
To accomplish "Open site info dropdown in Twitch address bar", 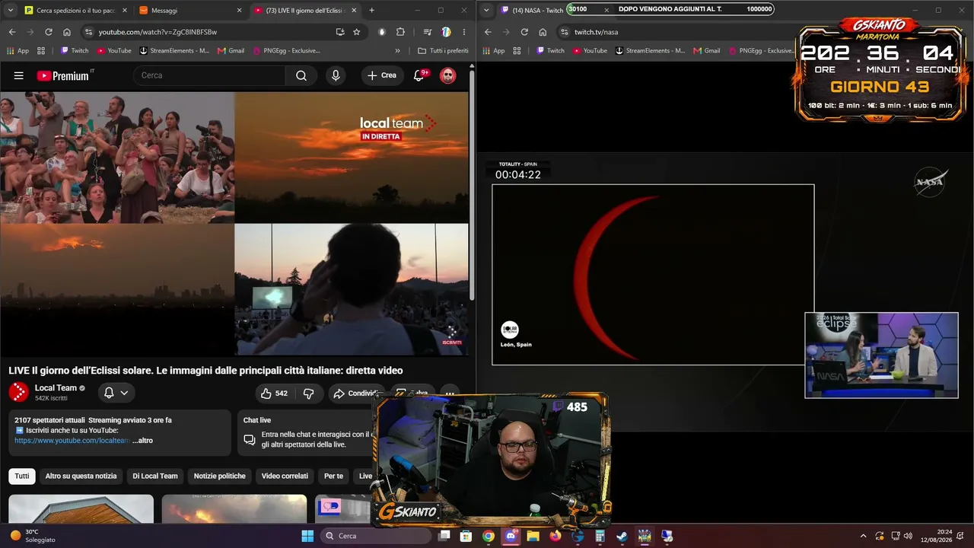I will pos(564,32).
